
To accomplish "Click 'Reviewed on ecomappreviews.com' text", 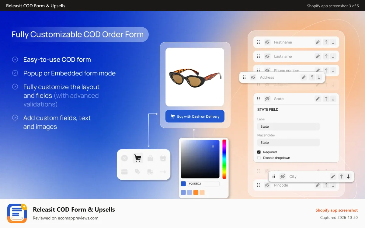I will click(66, 218).
